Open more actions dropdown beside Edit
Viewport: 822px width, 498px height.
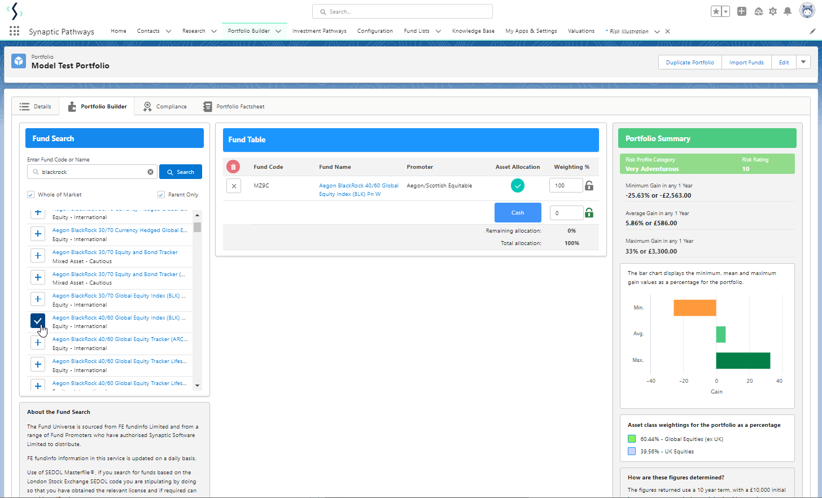pos(803,62)
